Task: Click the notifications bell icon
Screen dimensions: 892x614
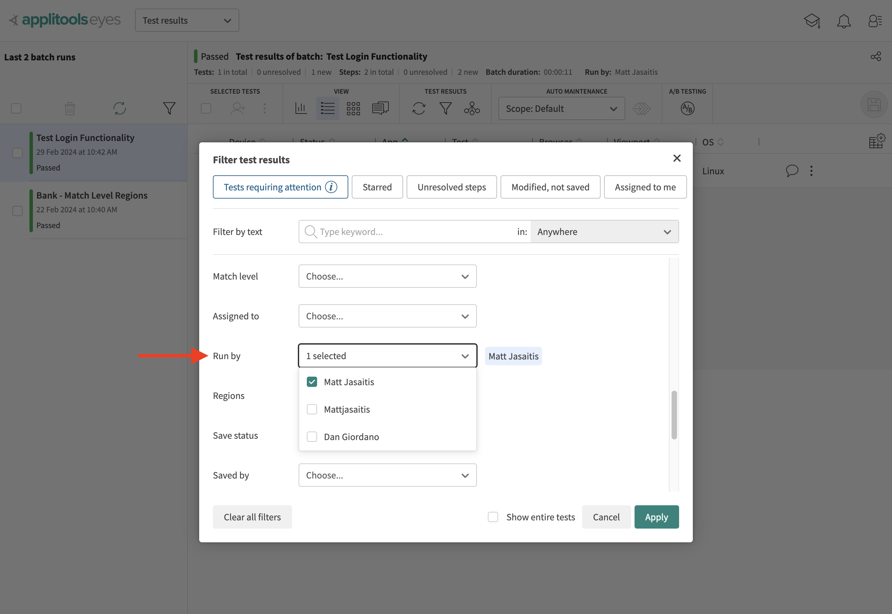Action: pos(844,21)
